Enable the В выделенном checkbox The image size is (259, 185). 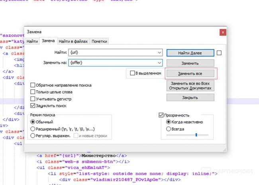pyautogui.click(x=133, y=73)
